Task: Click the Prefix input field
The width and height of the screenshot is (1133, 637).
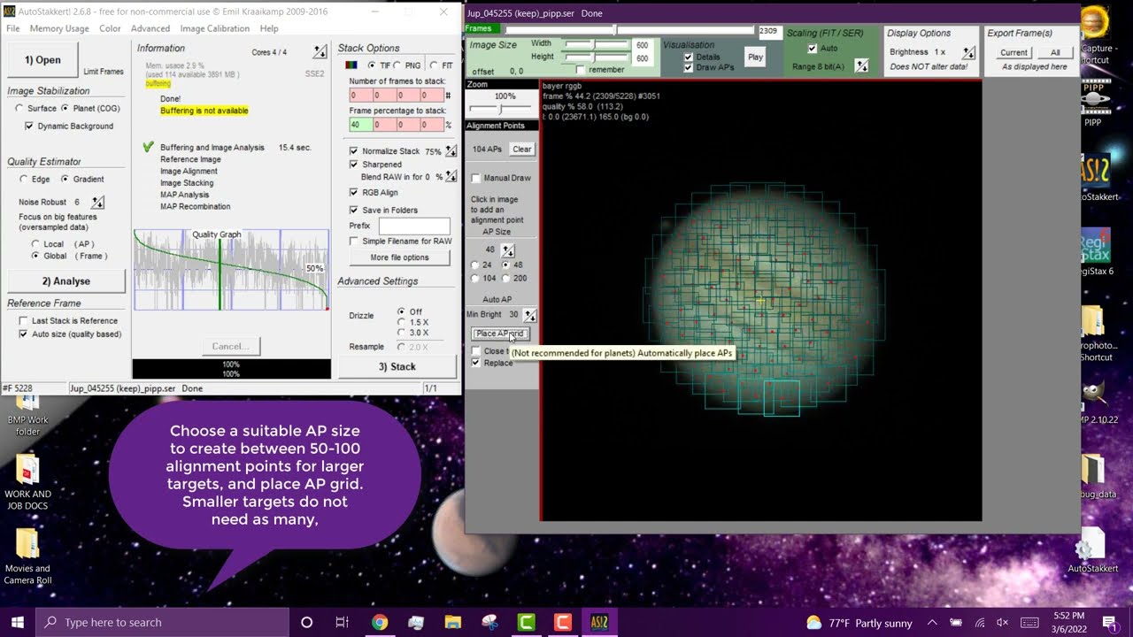Action: click(x=414, y=226)
